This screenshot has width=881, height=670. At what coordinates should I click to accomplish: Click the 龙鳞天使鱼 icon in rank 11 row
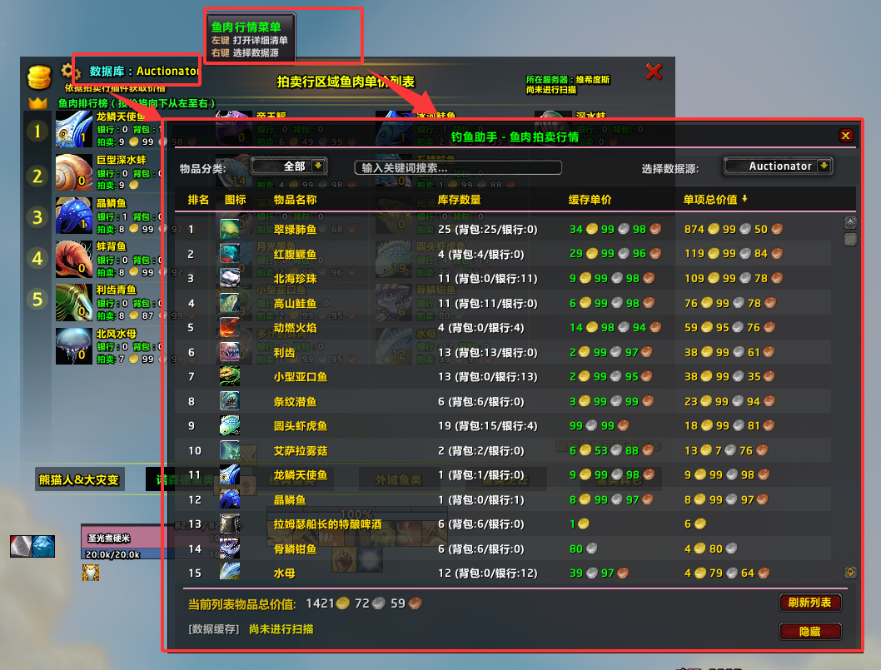[x=229, y=475]
